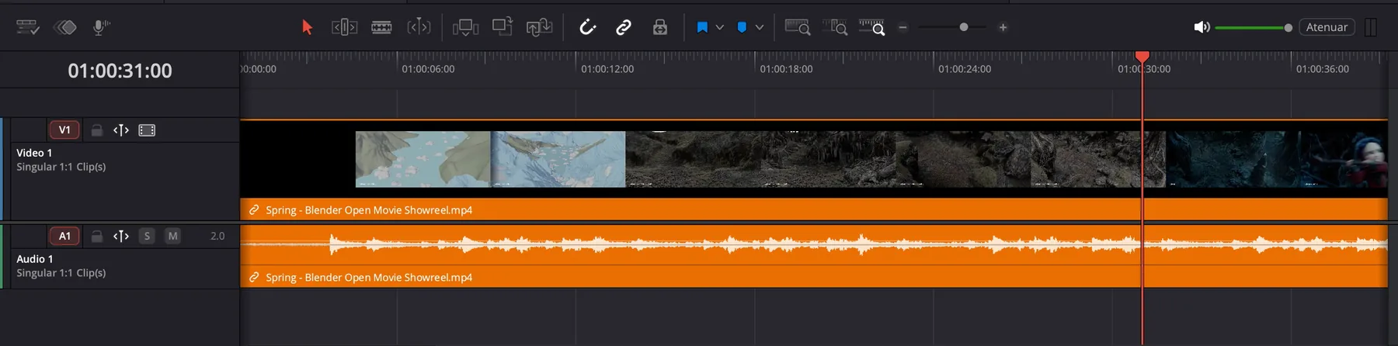Click the Overwrite Clip icon
Image resolution: width=1398 pixels, height=346 pixels.
pyautogui.click(x=503, y=26)
